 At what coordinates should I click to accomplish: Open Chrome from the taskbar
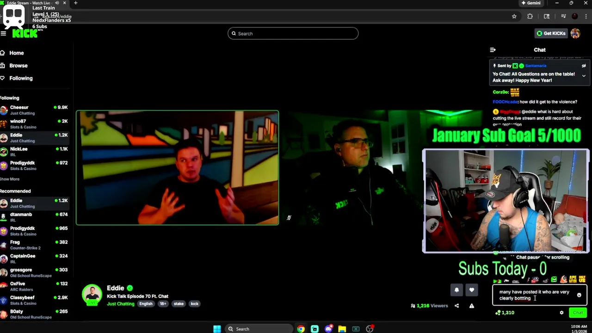click(301, 329)
